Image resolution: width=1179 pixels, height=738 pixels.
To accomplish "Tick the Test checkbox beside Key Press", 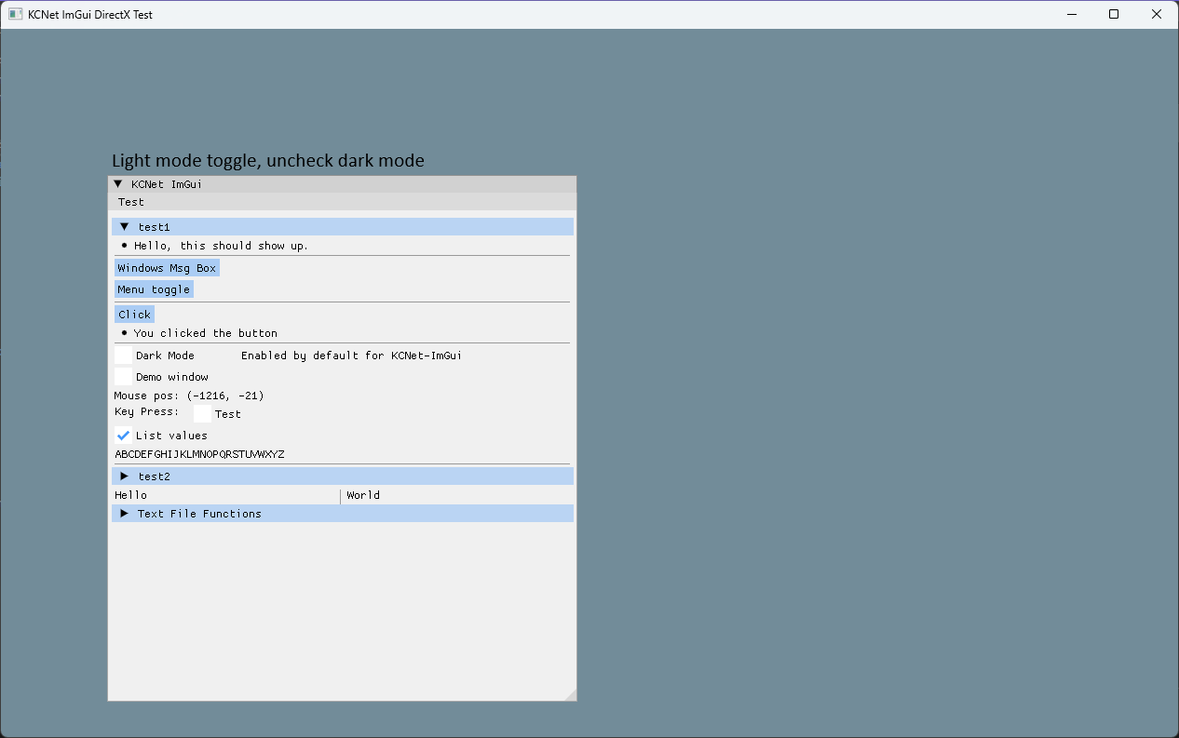I will point(202,414).
